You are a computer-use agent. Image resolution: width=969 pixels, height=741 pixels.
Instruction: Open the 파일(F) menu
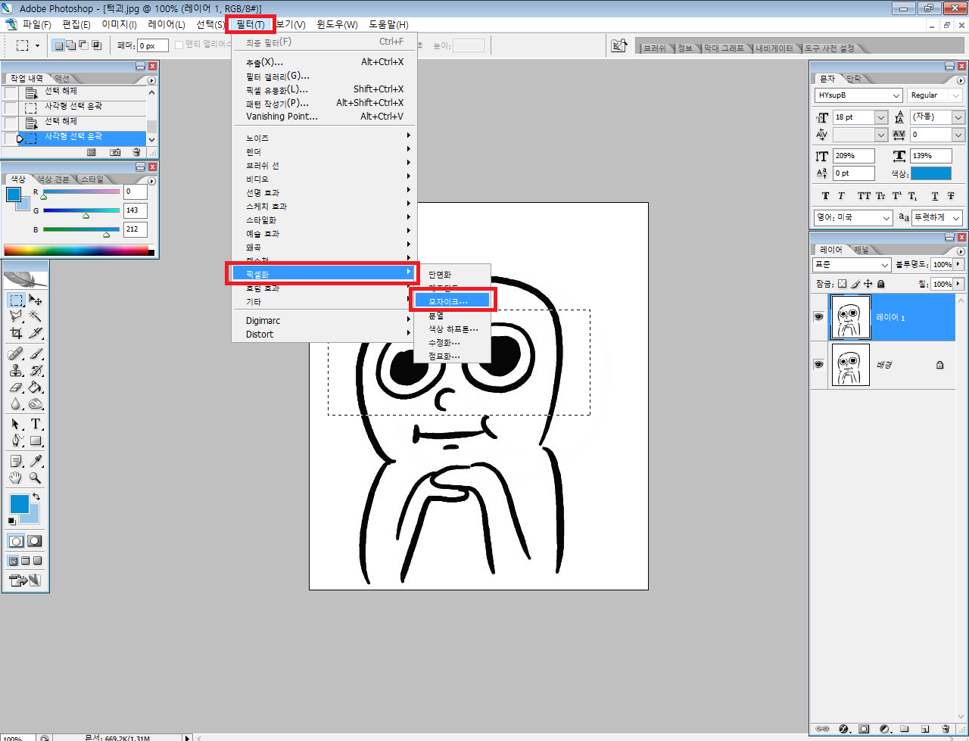click(36, 25)
